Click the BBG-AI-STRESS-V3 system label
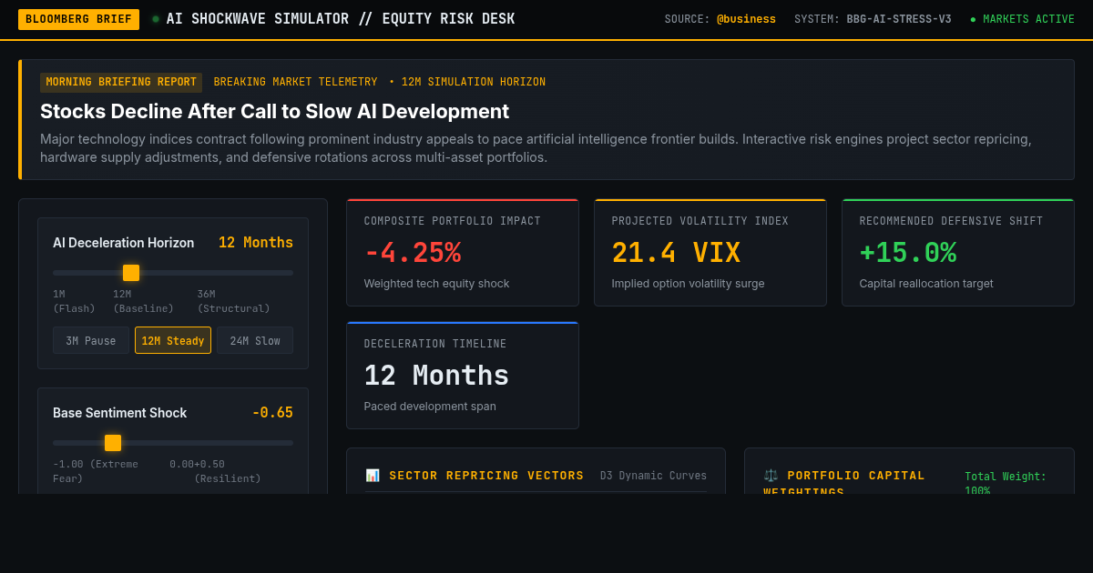The height and width of the screenshot is (573, 1093). 899,19
